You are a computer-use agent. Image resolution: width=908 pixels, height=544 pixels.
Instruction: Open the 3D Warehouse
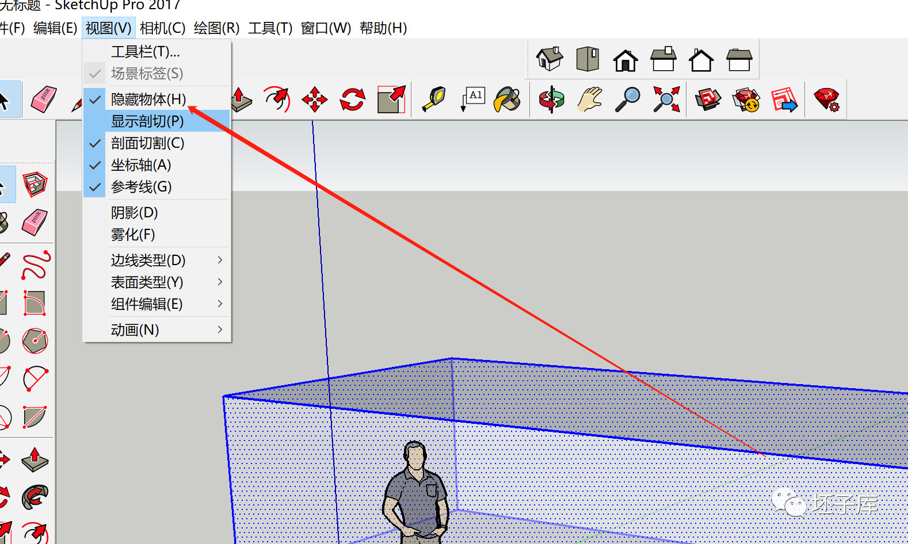coord(708,99)
